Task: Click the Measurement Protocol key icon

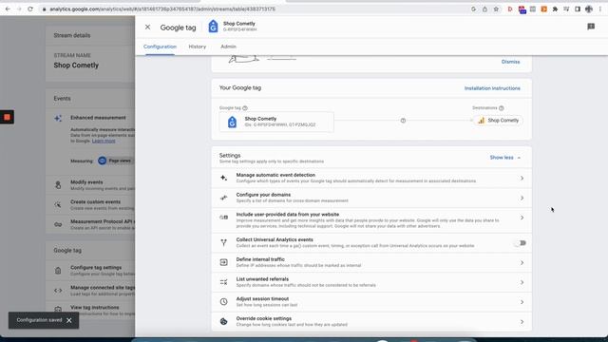Action: coord(58,224)
